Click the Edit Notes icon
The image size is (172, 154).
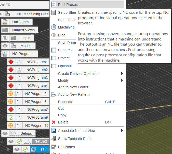coord(54,147)
